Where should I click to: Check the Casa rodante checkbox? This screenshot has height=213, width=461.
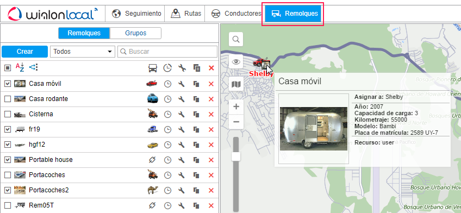point(8,99)
